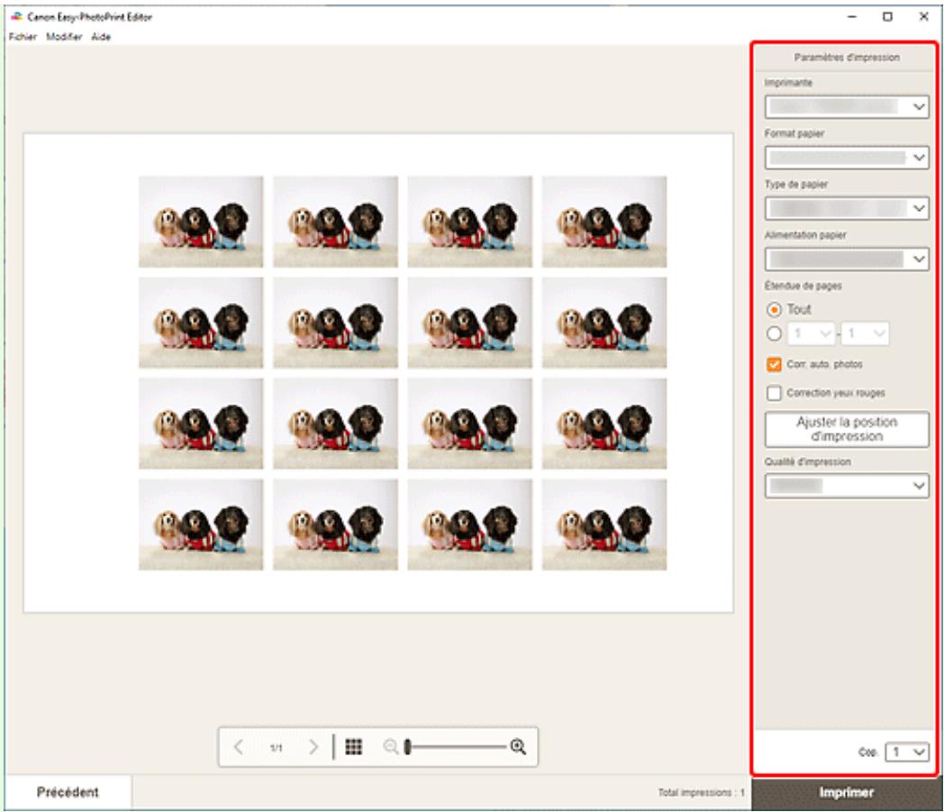Click the Canon app icon in title bar
Image resolution: width=944 pixels, height=812 pixels.
point(16,17)
